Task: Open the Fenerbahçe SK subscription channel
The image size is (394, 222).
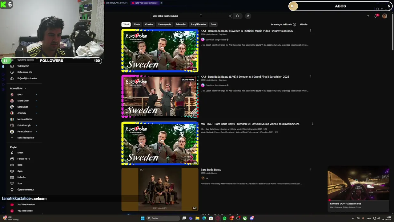Action: point(24,132)
